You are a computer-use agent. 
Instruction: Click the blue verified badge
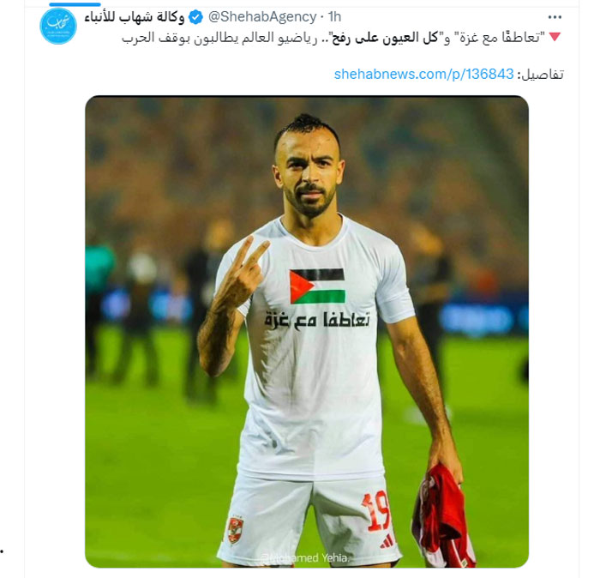196,17
